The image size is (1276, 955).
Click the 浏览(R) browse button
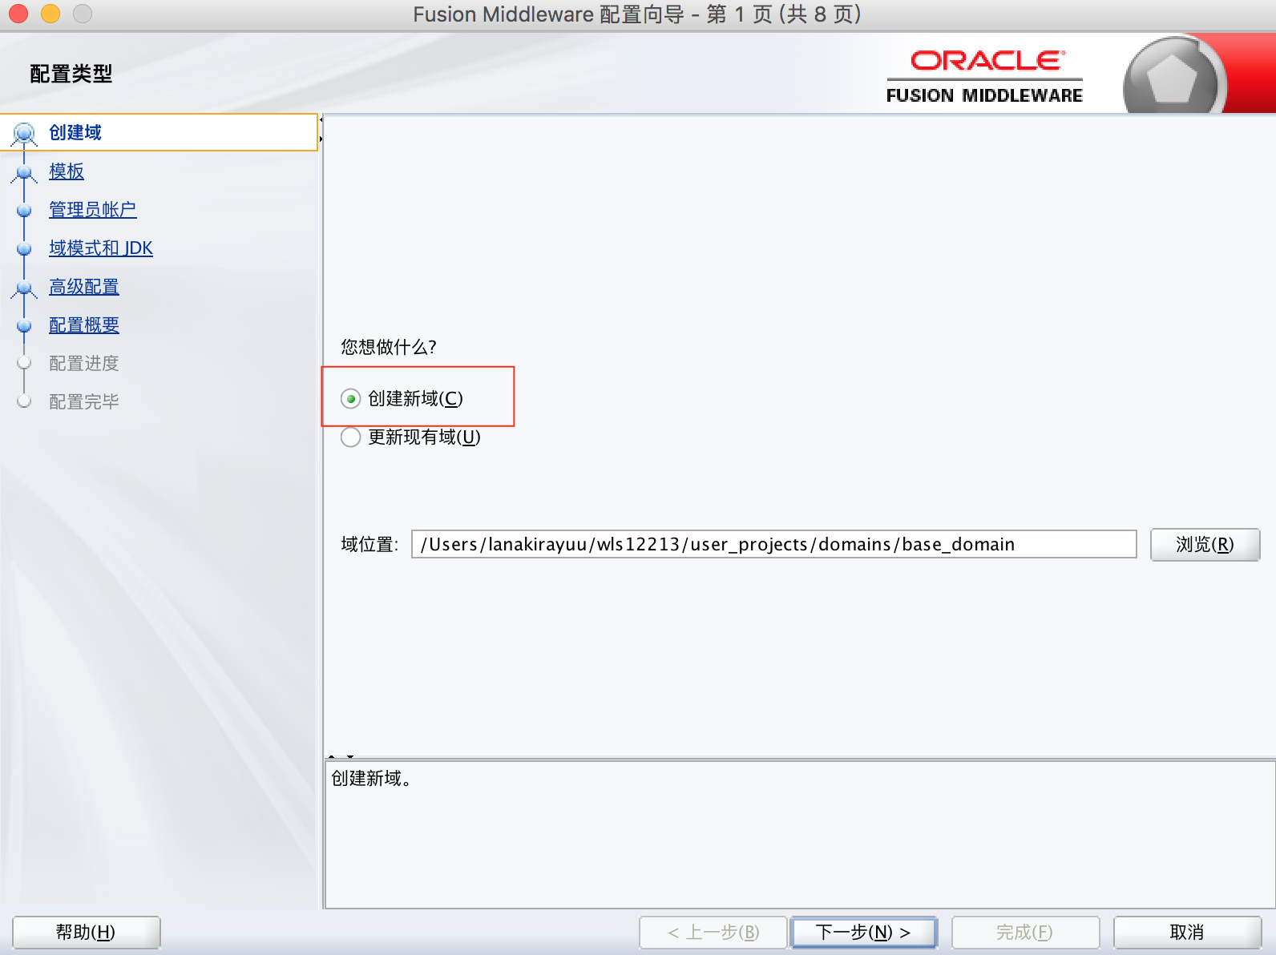1205,545
